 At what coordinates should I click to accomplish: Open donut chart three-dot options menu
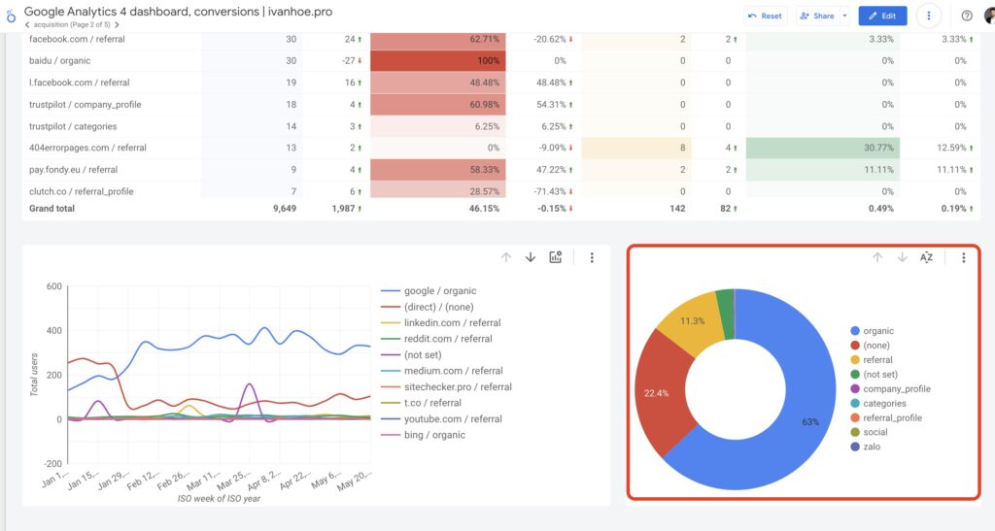963,257
